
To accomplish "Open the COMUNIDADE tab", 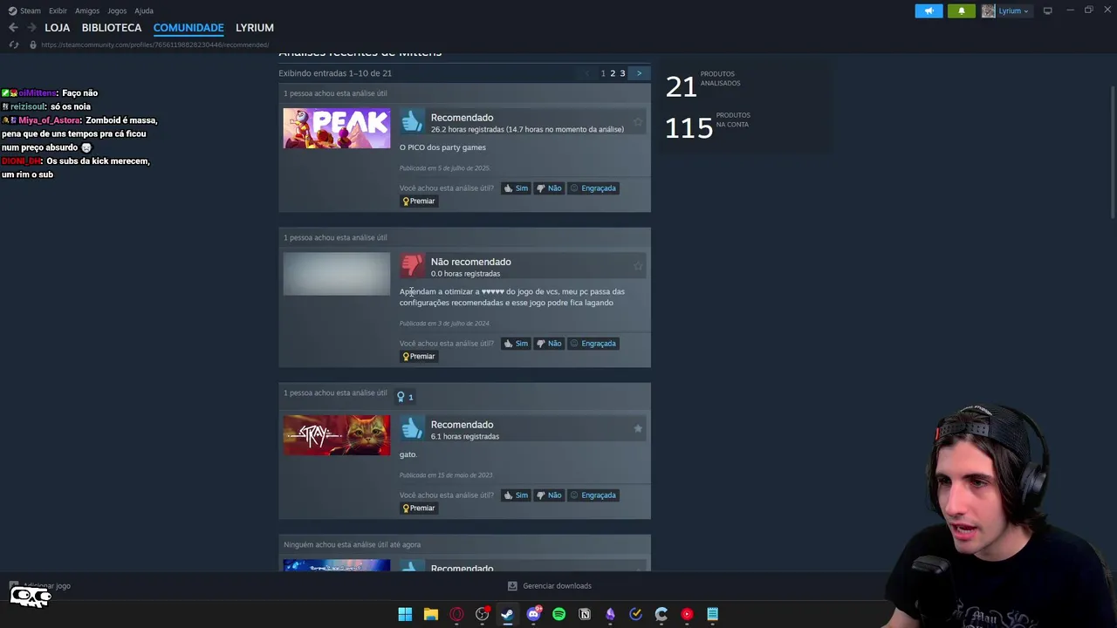I will point(188,28).
